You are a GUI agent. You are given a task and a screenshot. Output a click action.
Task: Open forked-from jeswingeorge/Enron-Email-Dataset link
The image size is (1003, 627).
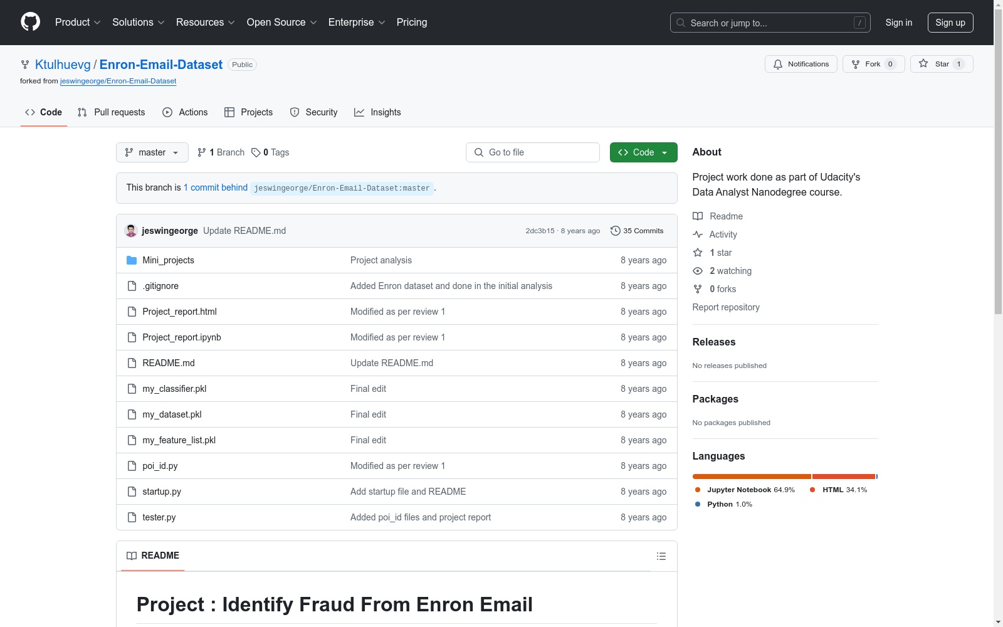pos(118,81)
